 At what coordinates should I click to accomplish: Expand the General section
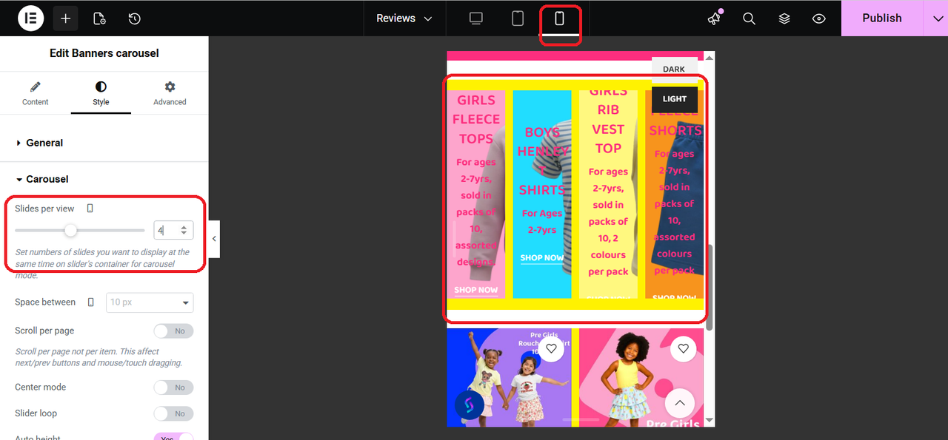[x=104, y=143]
